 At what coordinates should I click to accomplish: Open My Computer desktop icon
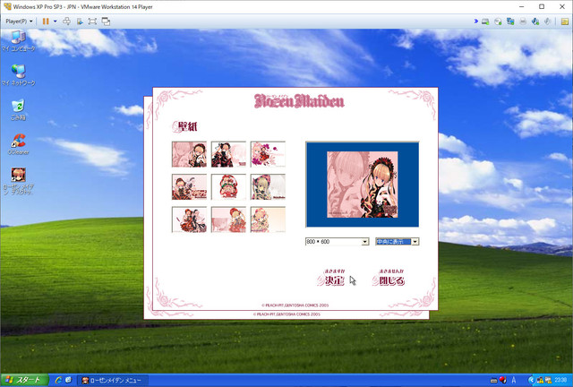pyautogui.click(x=18, y=40)
